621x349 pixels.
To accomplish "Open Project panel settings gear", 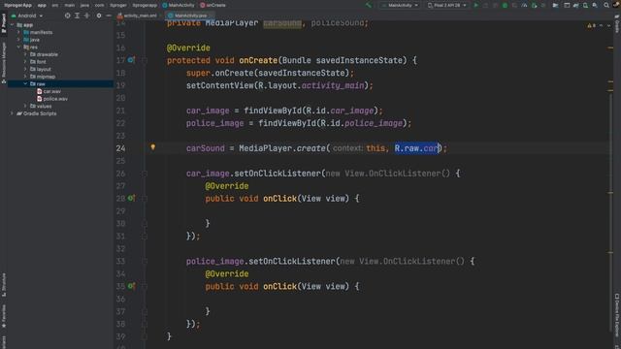I will tap(99, 16).
